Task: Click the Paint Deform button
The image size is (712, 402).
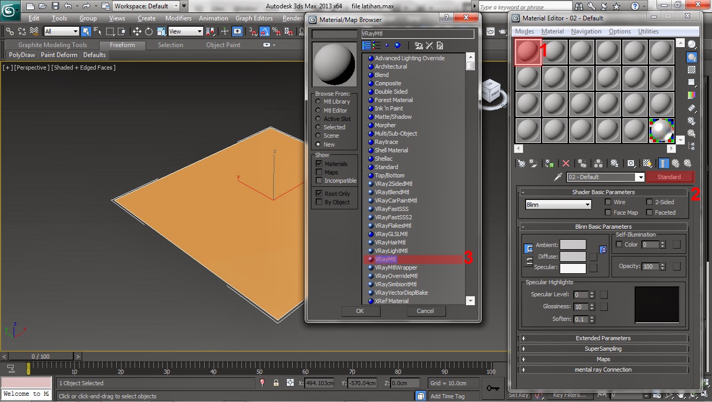Action: click(59, 55)
